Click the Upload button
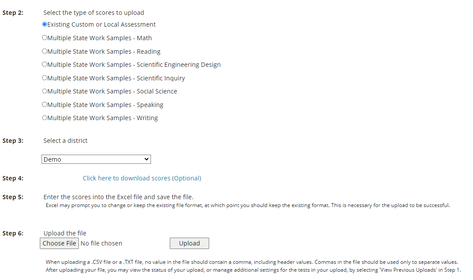This screenshot has width=473, height=280. click(189, 243)
